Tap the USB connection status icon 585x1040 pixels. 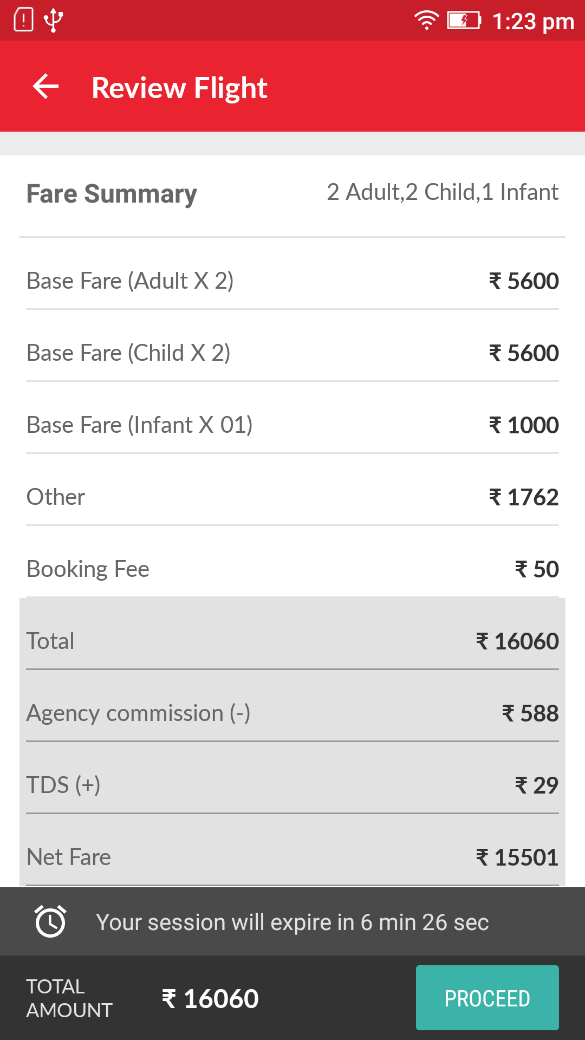(x=53, y=21)
